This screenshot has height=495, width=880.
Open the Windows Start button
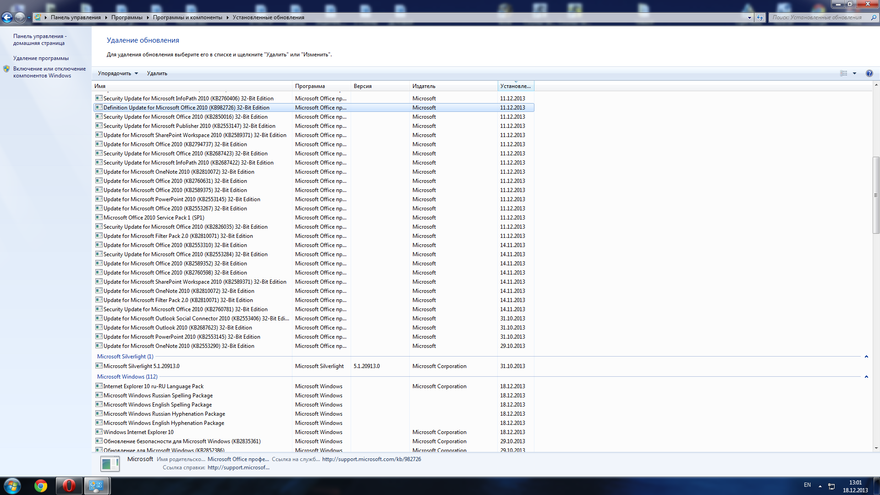coord(12,486)
